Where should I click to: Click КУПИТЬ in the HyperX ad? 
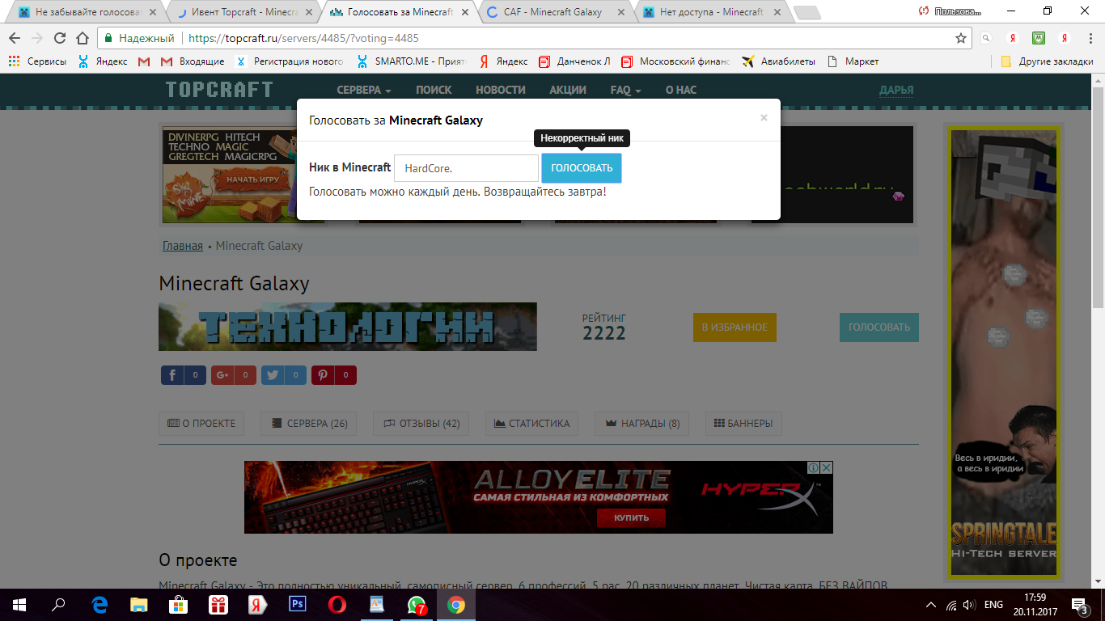click(631, 517)
